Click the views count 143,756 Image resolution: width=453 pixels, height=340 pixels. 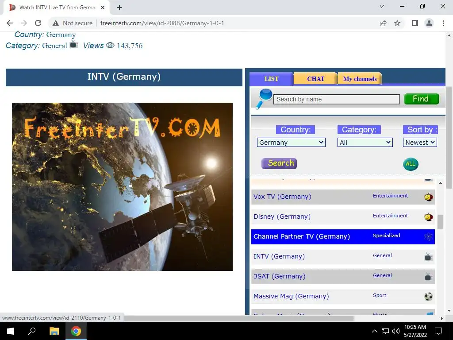pyautogui.click(x=130, y=46)
